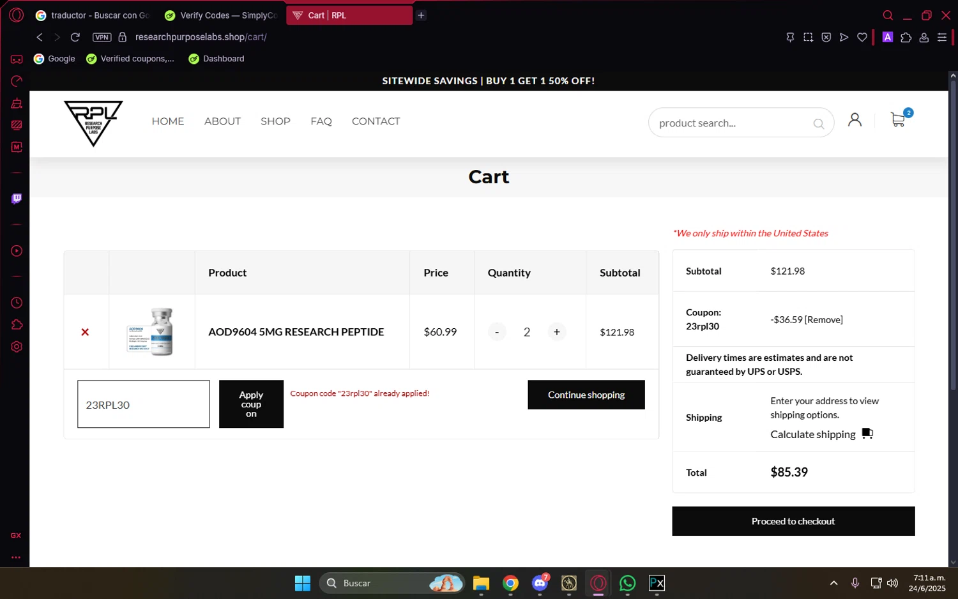Click the coupon code input field
Image resolution: width=958 pixels, height=599 pixels.
click(144, 404)
